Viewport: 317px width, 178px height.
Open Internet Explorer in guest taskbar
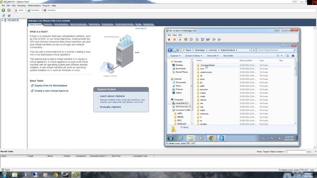point(181,138)
